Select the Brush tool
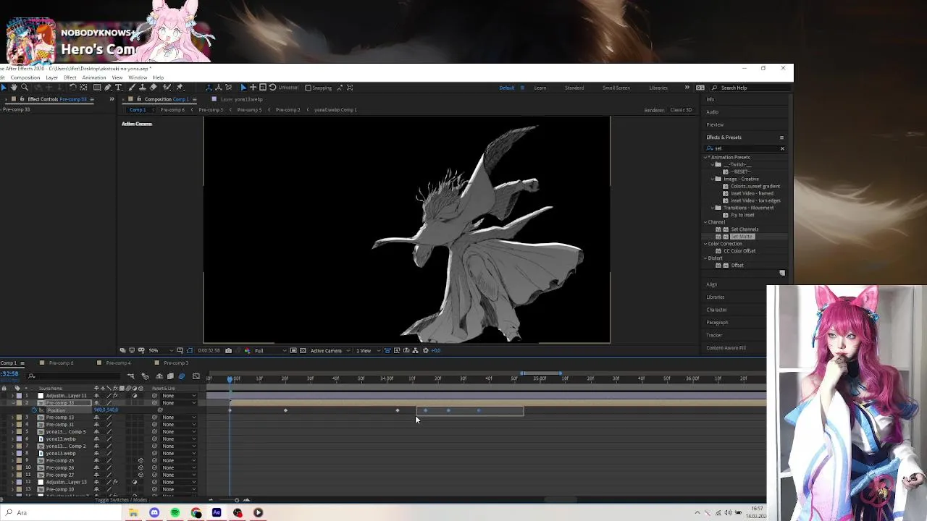The width and height of the screenshot is (927, 521). 132,88
